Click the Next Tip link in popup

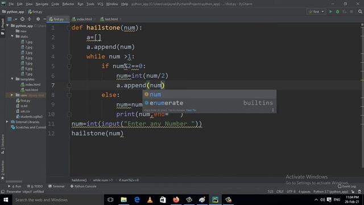(x=191, y=110)
